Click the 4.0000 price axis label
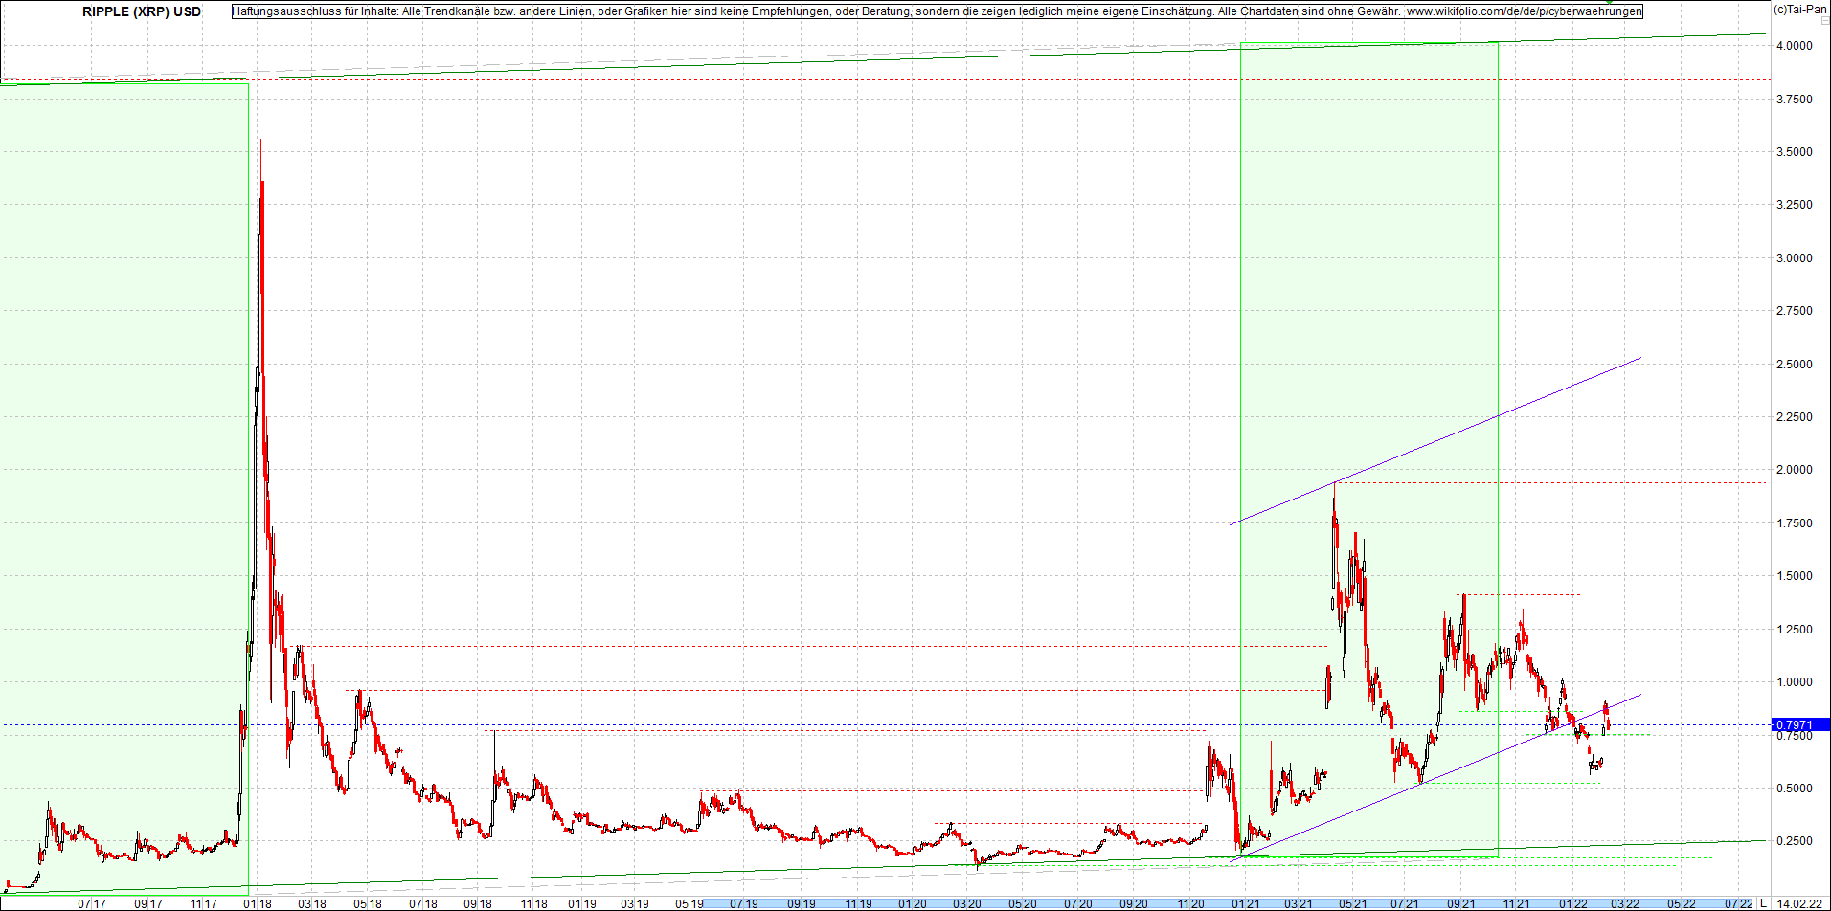Image resolution: width=1831 pixels, height=911 pixels. (1795, 46)
